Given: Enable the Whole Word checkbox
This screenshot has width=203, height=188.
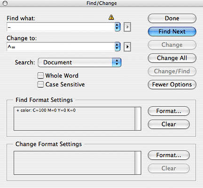Looking at the screenshot, I should click(x=40, y=76).
